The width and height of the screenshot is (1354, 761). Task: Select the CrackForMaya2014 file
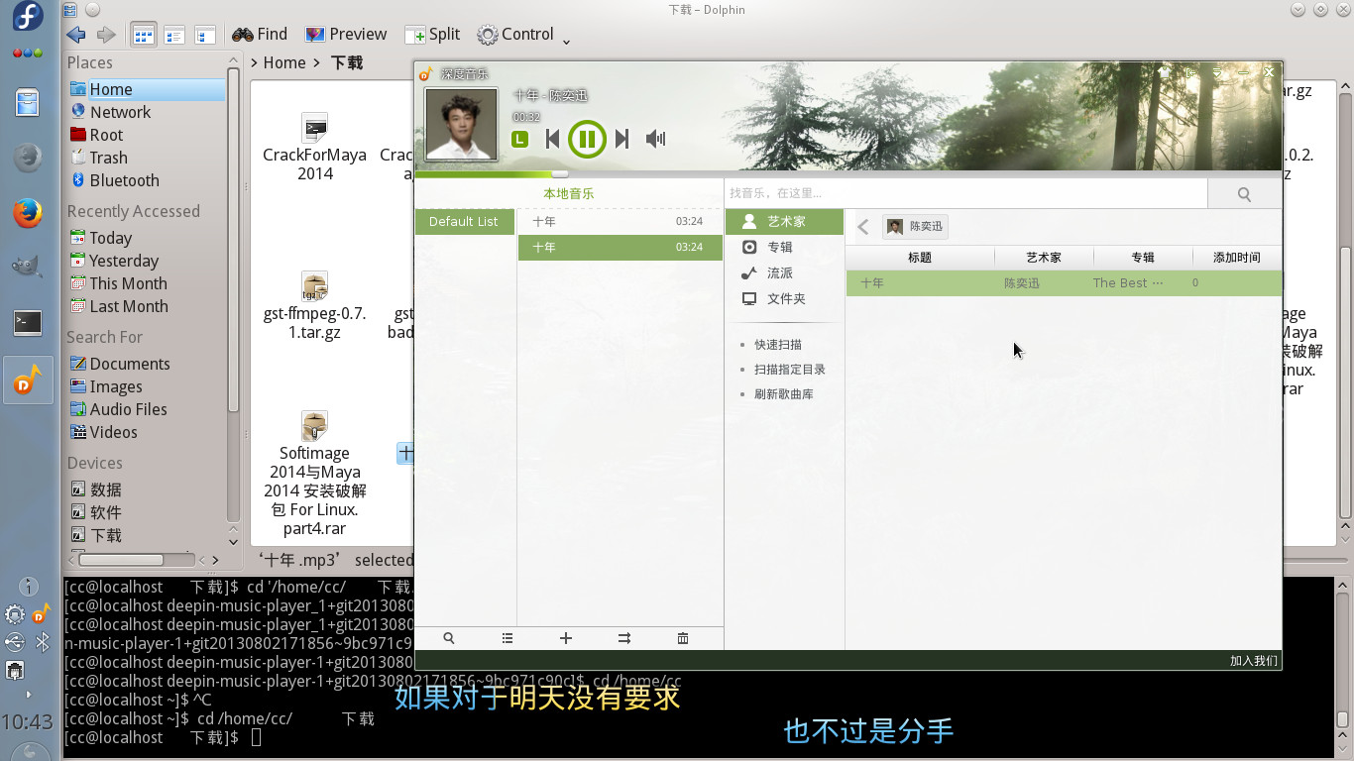click(314, 147)
